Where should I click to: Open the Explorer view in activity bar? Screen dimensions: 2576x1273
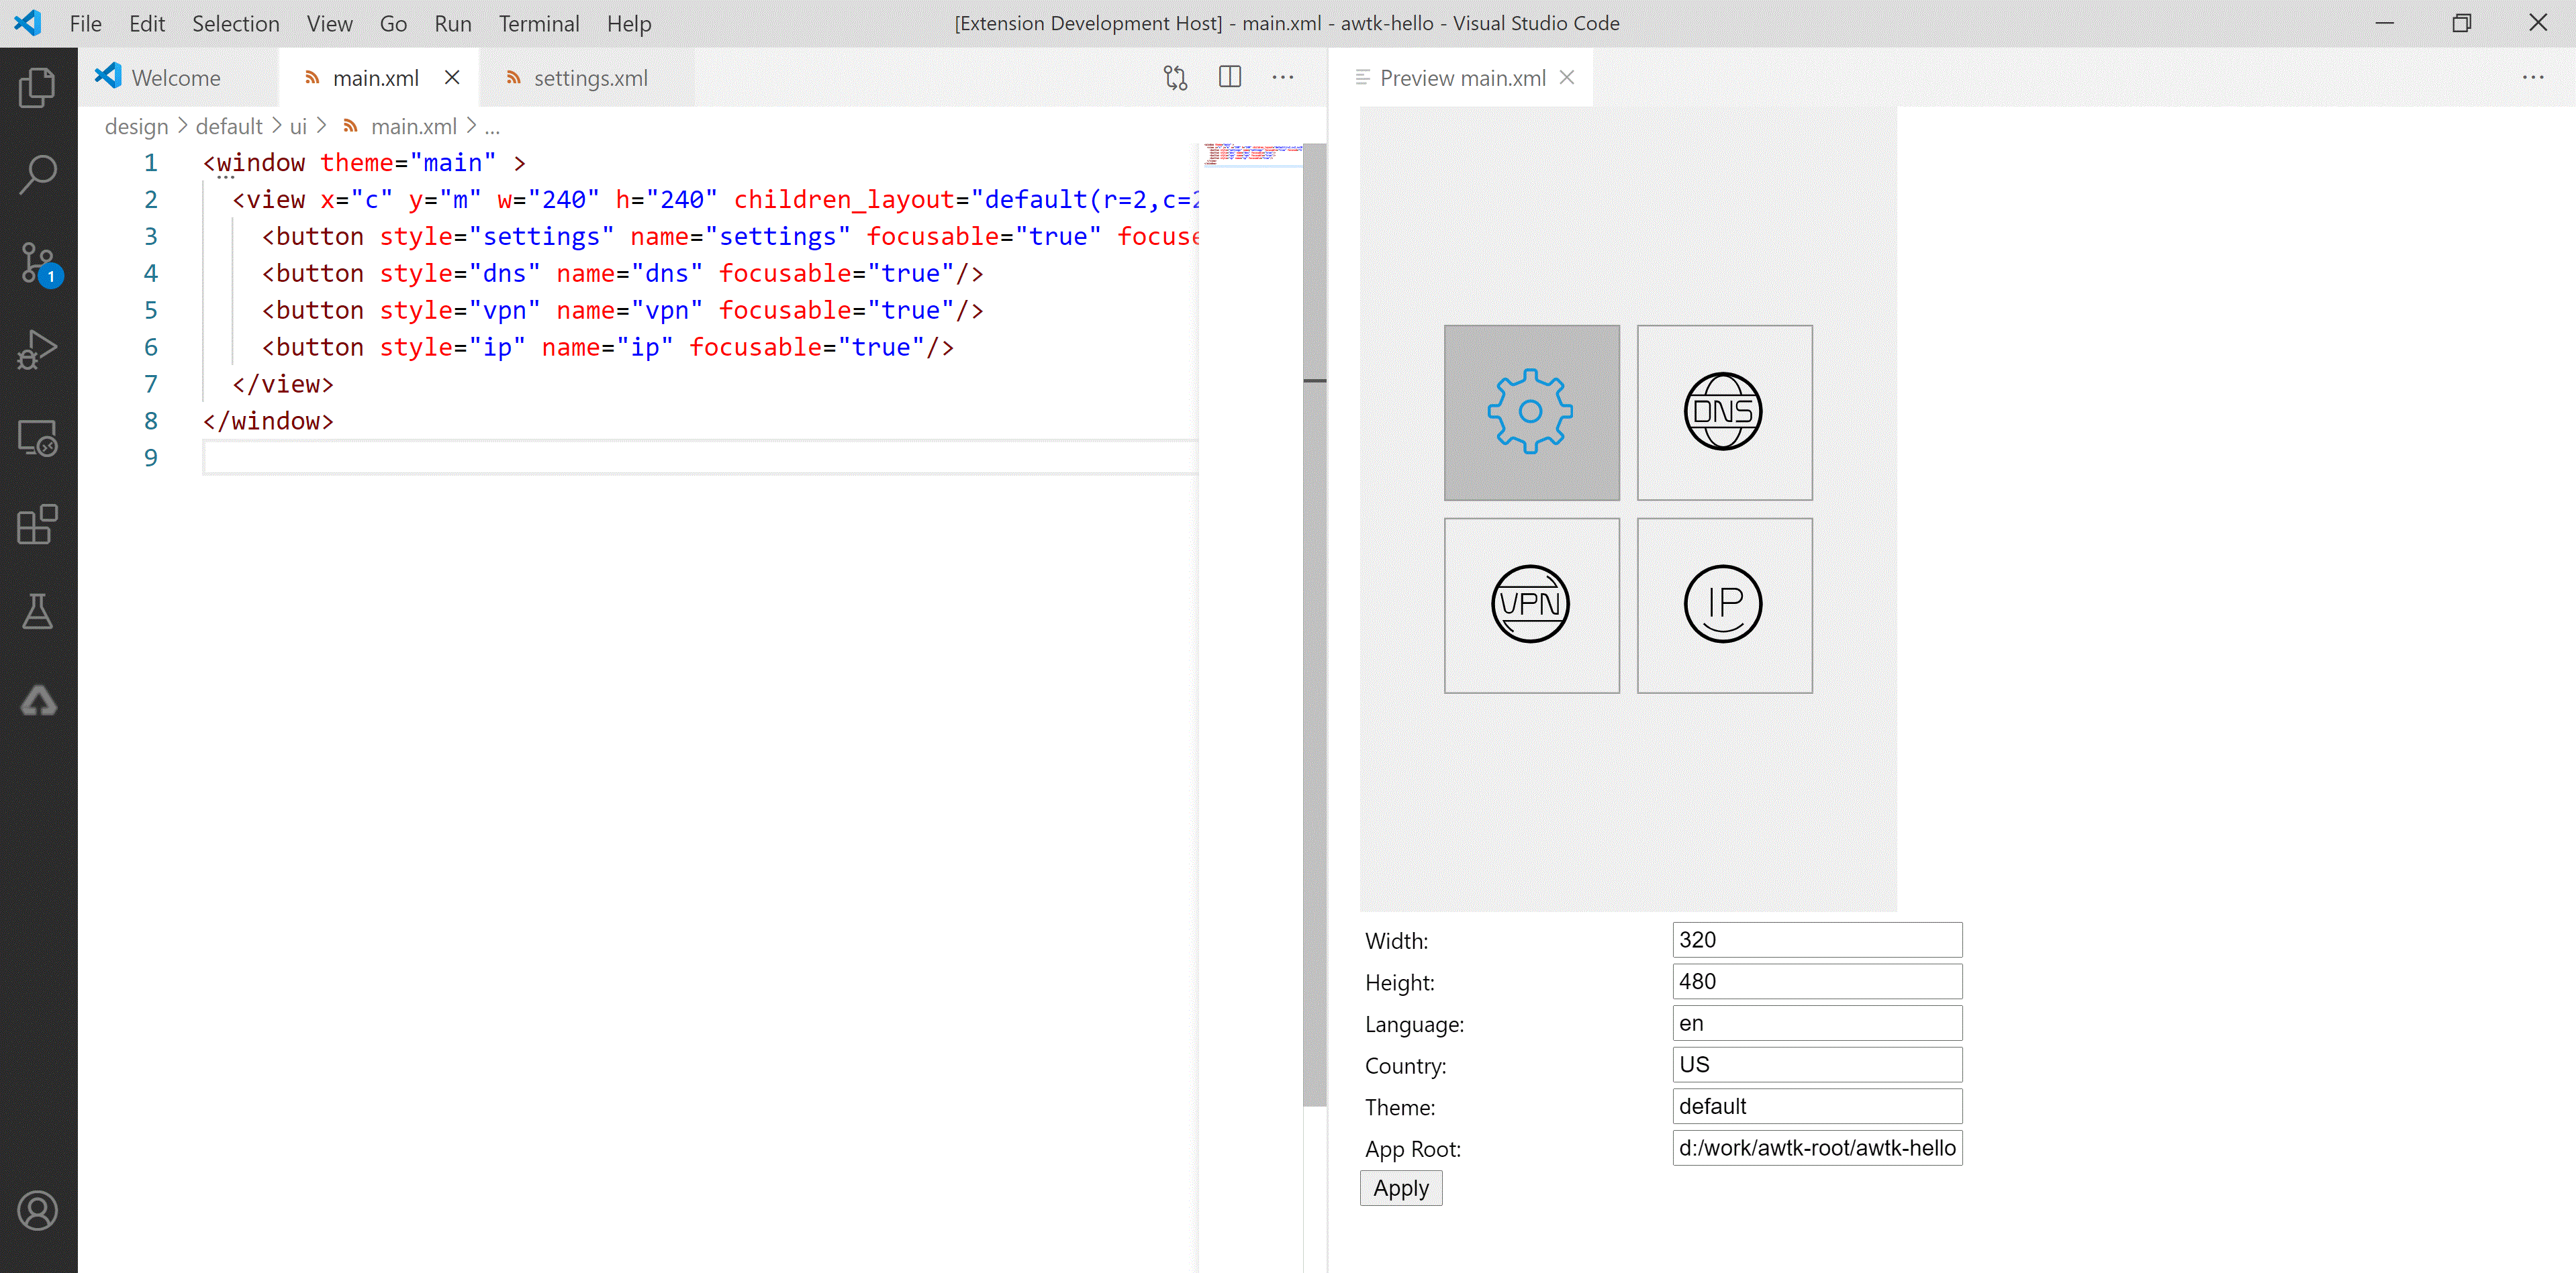38,88
